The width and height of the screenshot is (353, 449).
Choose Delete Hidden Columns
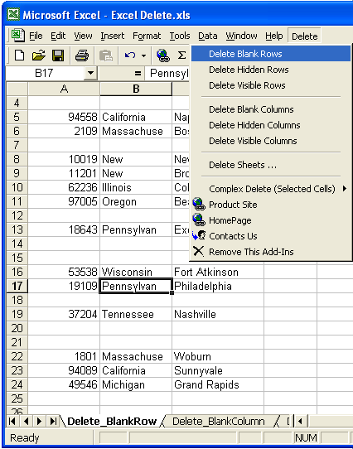point(270,125)
